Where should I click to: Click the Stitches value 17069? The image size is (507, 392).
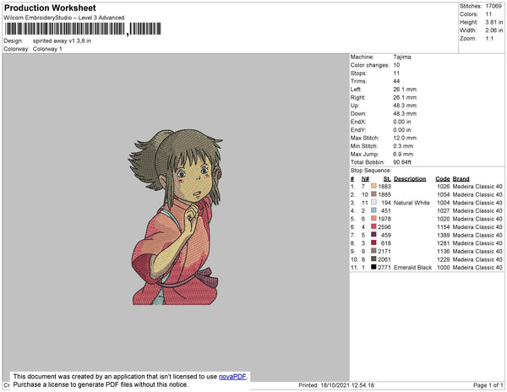point(493,6)
